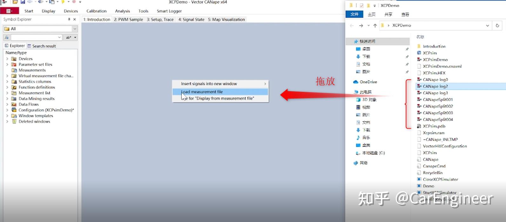Open the Analysis ribbon tab

point(122,11)
